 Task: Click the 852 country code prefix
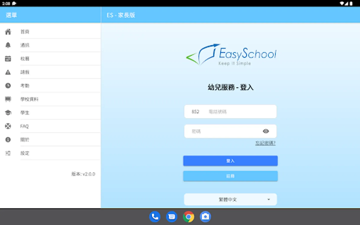tap(195, 112)
